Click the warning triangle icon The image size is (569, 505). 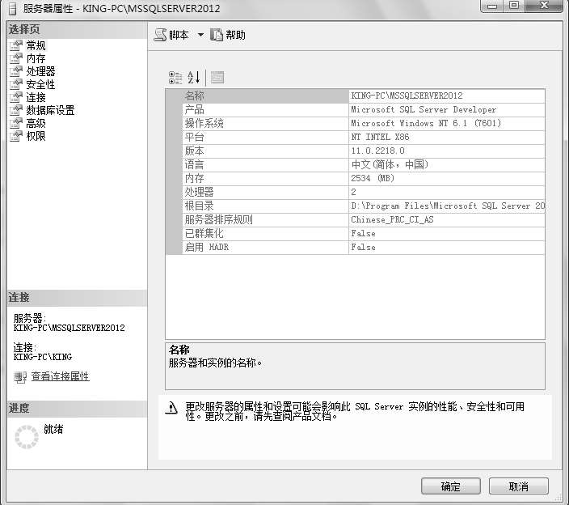pos(171,408)
